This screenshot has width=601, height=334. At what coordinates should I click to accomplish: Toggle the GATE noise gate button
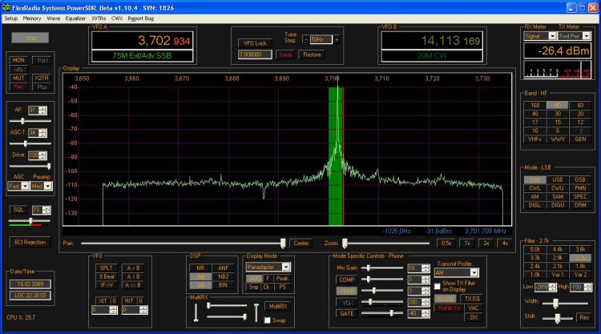(x=346, y=314)
